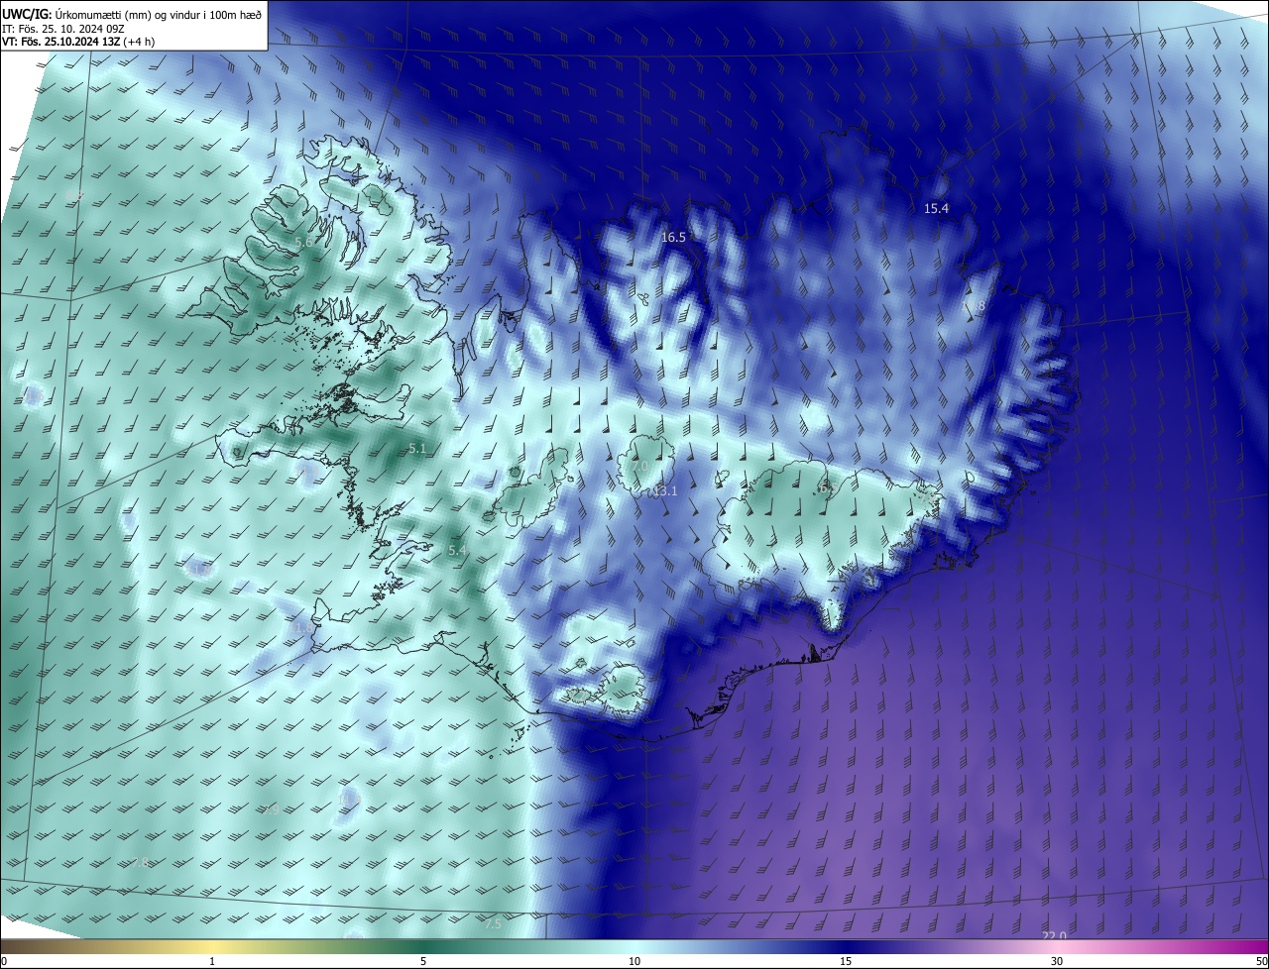The width and height of the screenshot is (1269, 969).
Task: Click the colour scale tick label 50
Action: click(x=1261, y=961)
